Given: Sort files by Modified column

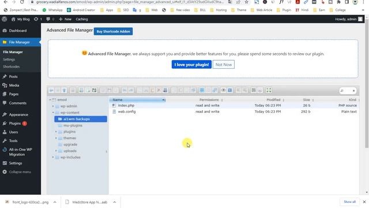Looking at the screenshot, I should coord(273,100).
